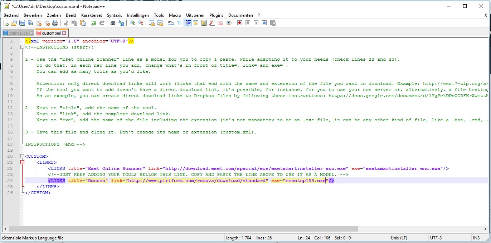This screenshot has width=491, height=243.
Task: Start macro recording with red dot icon
Action: tap(239, 23)
